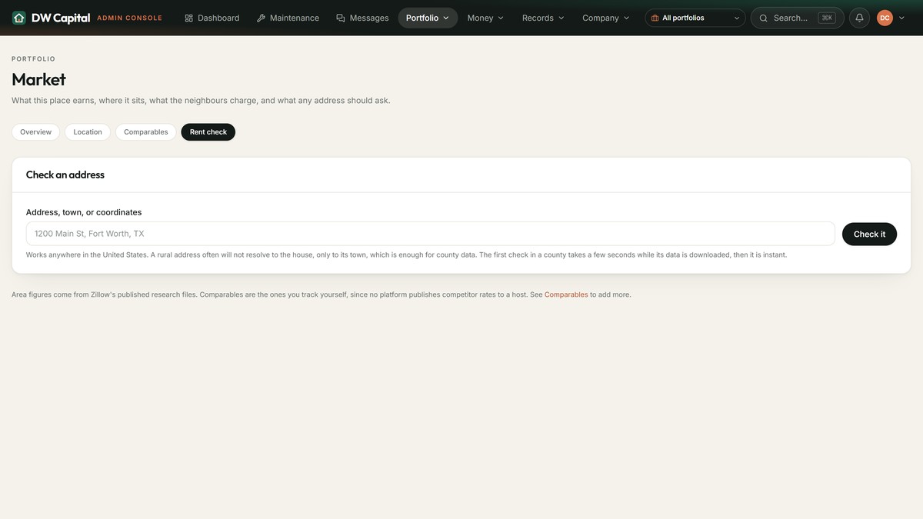Switch to the Comparables tab

pos(146,132)
